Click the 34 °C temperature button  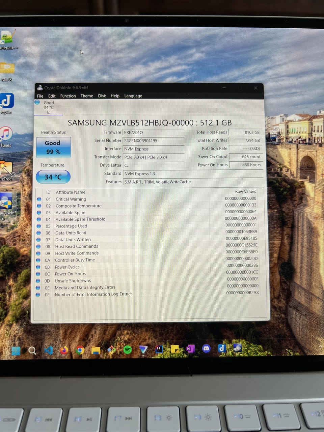point(53,177)
